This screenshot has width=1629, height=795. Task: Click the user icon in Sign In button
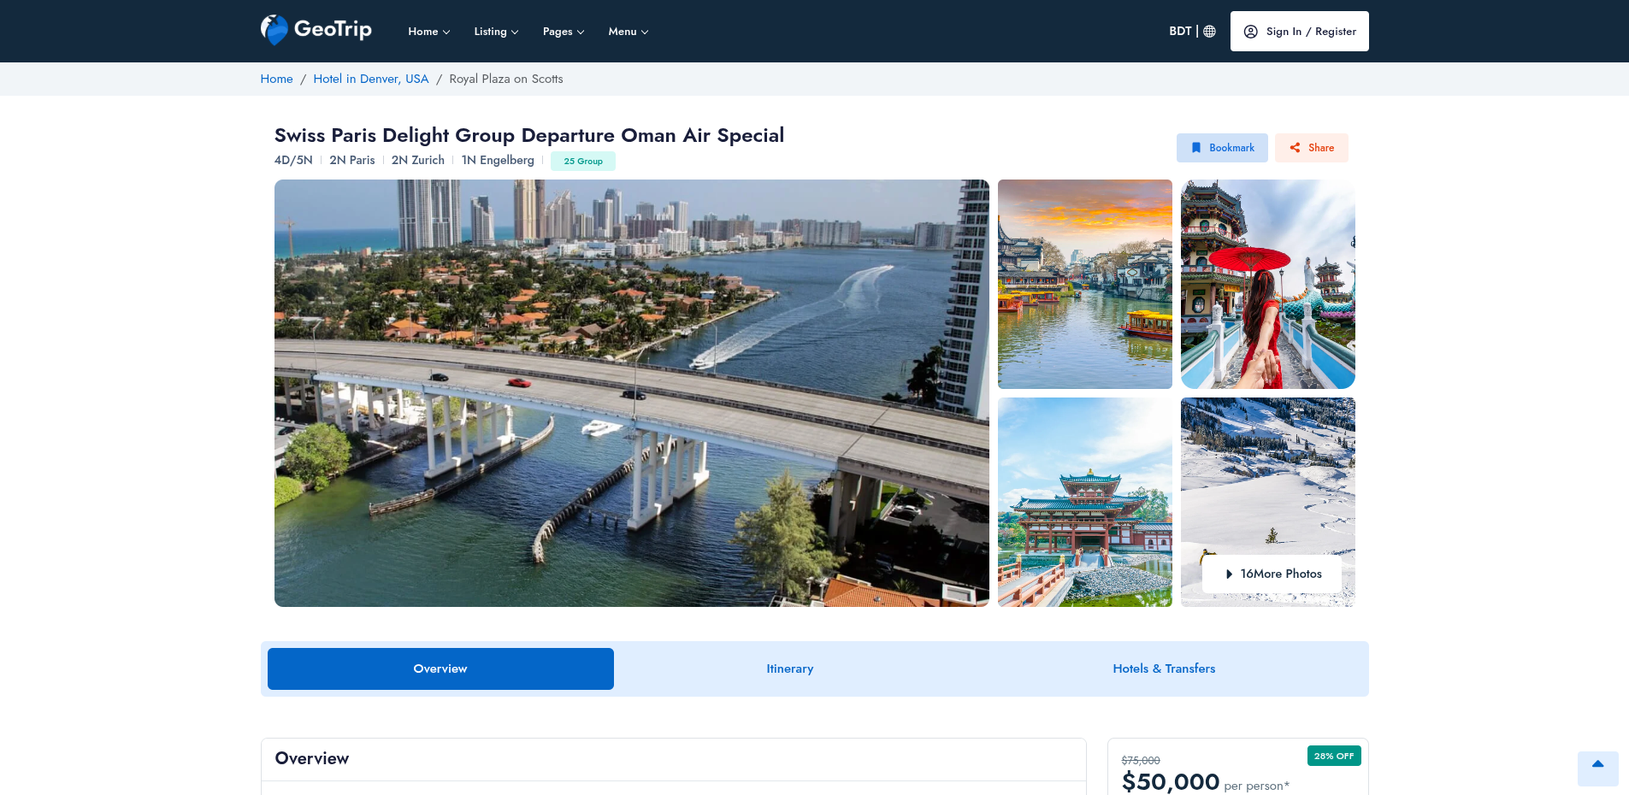tap(1250, 32)
